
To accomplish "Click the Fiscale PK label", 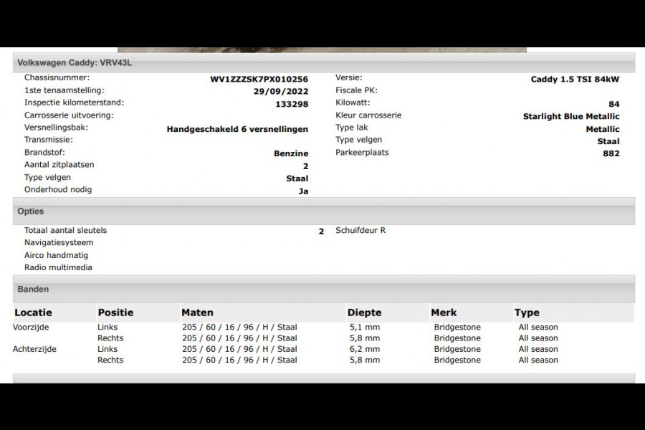I will (357, 90).
